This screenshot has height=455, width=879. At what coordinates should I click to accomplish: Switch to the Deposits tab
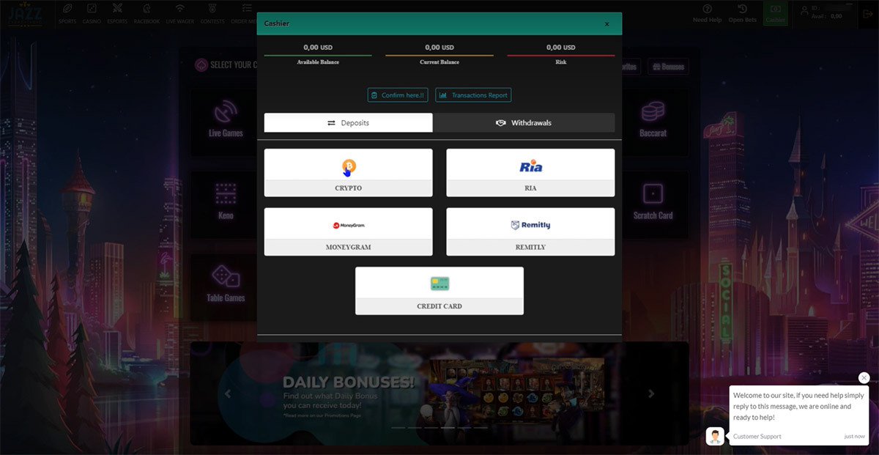pyautogui.click(x=348, y=122)
